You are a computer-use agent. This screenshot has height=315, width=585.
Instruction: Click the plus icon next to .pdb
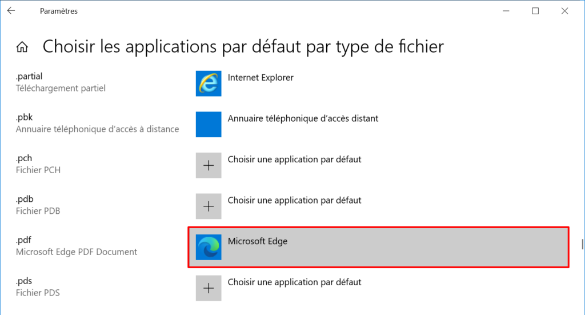[x=209, y=206]
